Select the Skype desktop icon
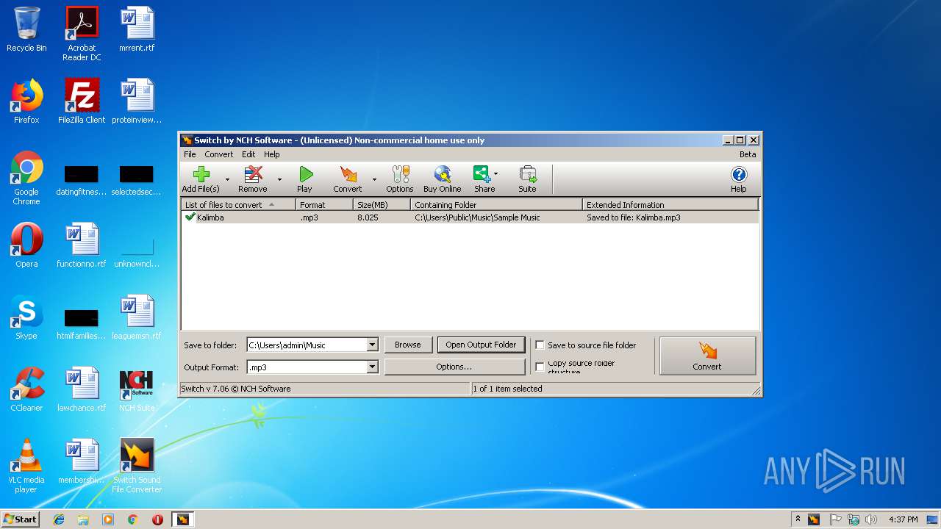This screenshot has width=941, height=529. (x=26, y=317)
